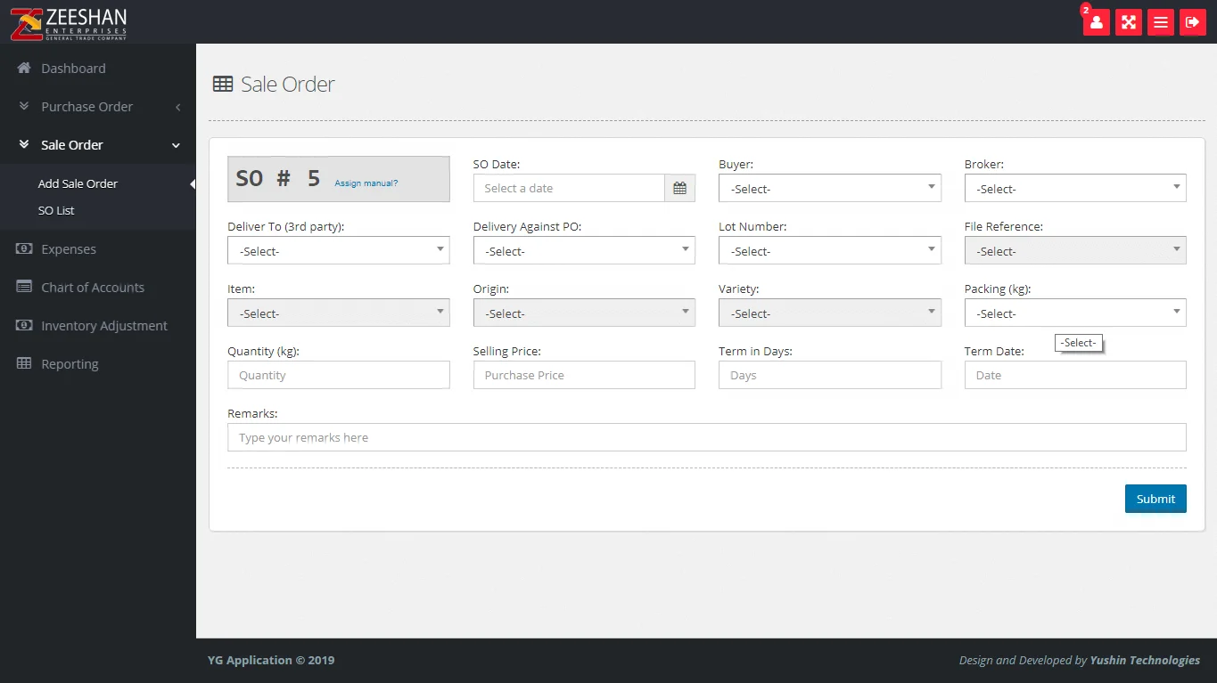Click the user profile icon with notification badge

point(1096,22)
